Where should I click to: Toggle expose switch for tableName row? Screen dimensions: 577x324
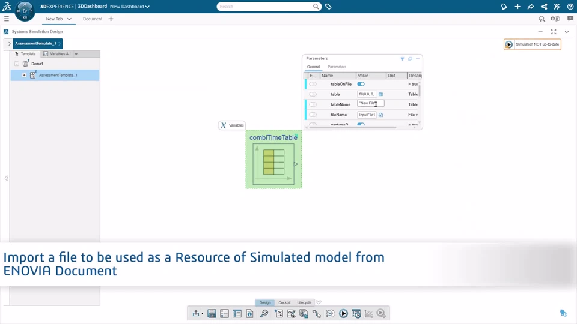[x=313, y=104]
